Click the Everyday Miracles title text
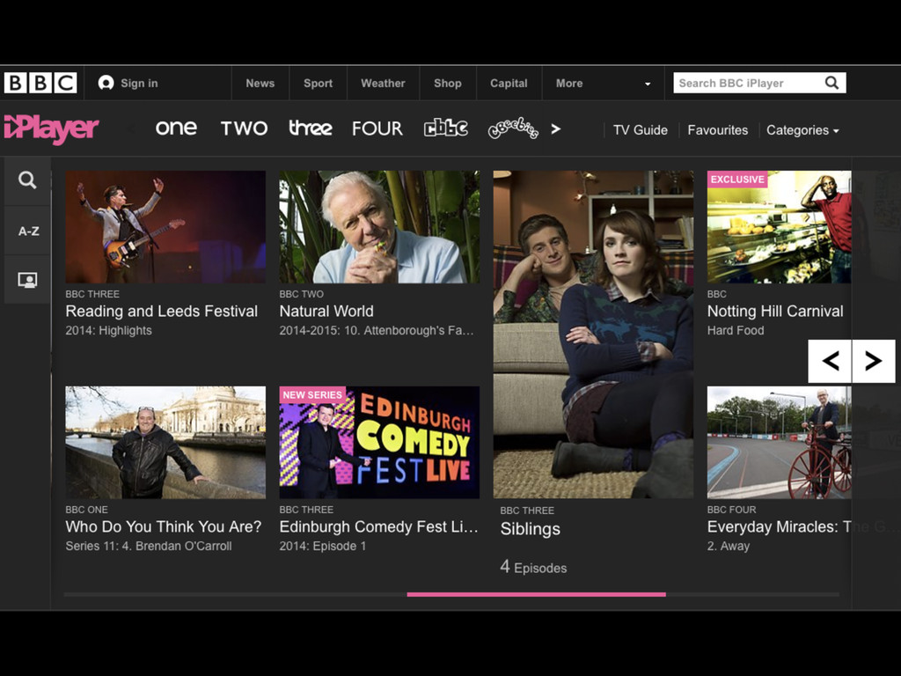This screenshot has width=901, height=676. [780, 526]
